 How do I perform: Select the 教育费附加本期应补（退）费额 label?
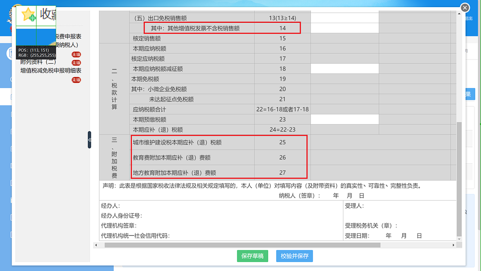coord(171,158)
